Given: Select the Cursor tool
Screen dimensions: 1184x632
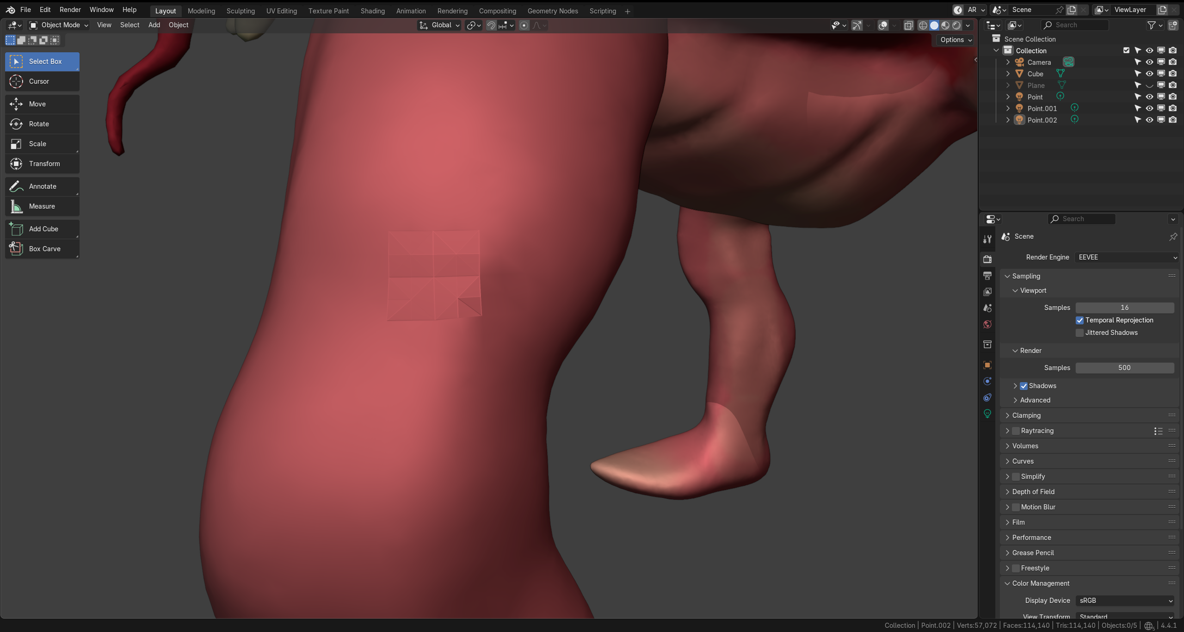Looking at the screenshot, I should point(42,81).
